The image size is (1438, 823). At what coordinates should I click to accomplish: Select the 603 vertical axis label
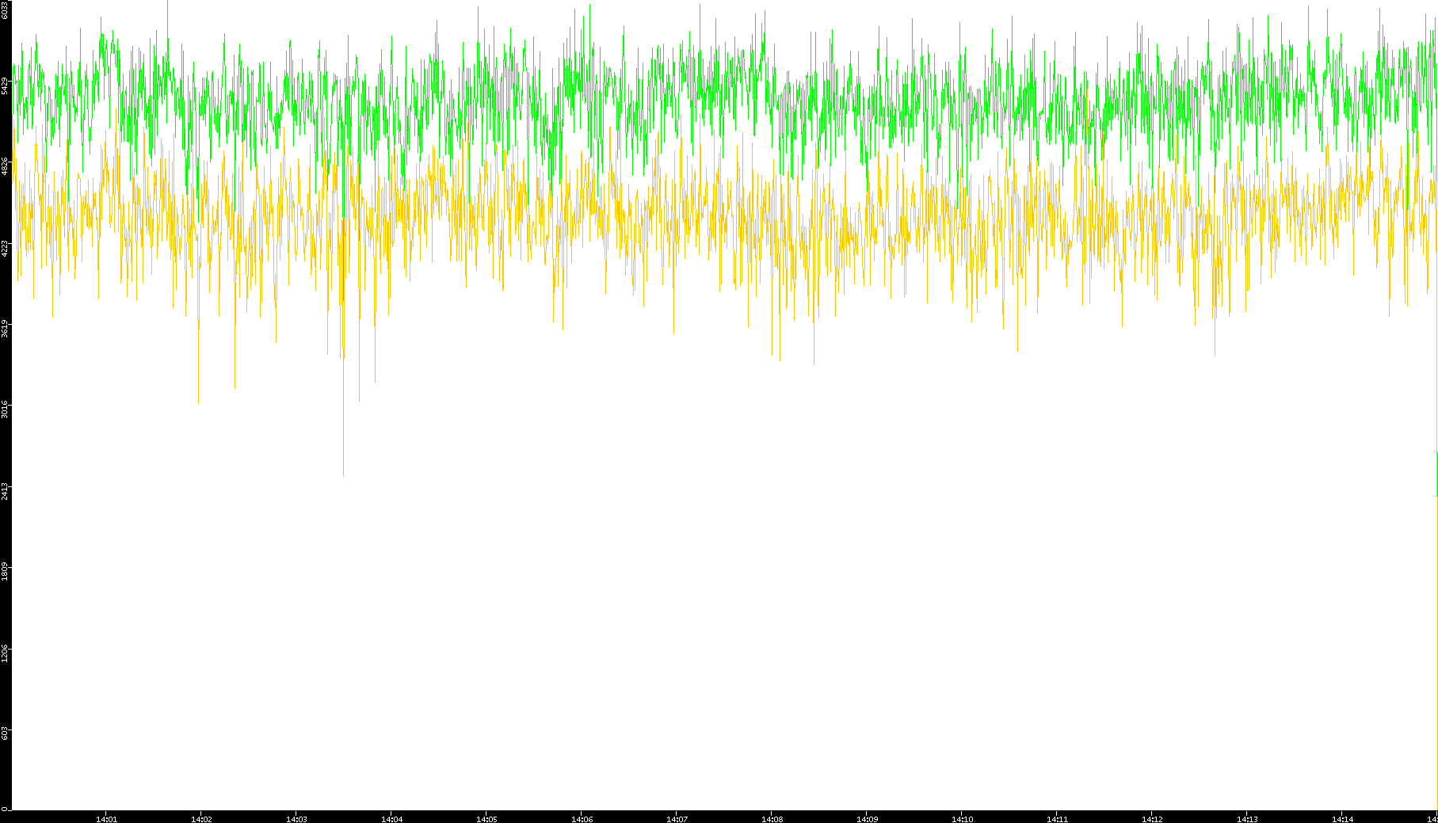click(x=5, y=733)
